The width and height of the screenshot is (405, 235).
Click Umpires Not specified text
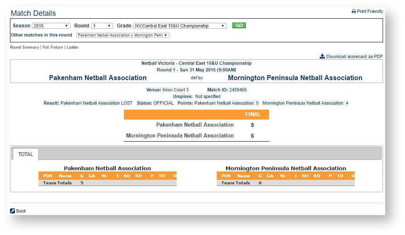point(196,96)
